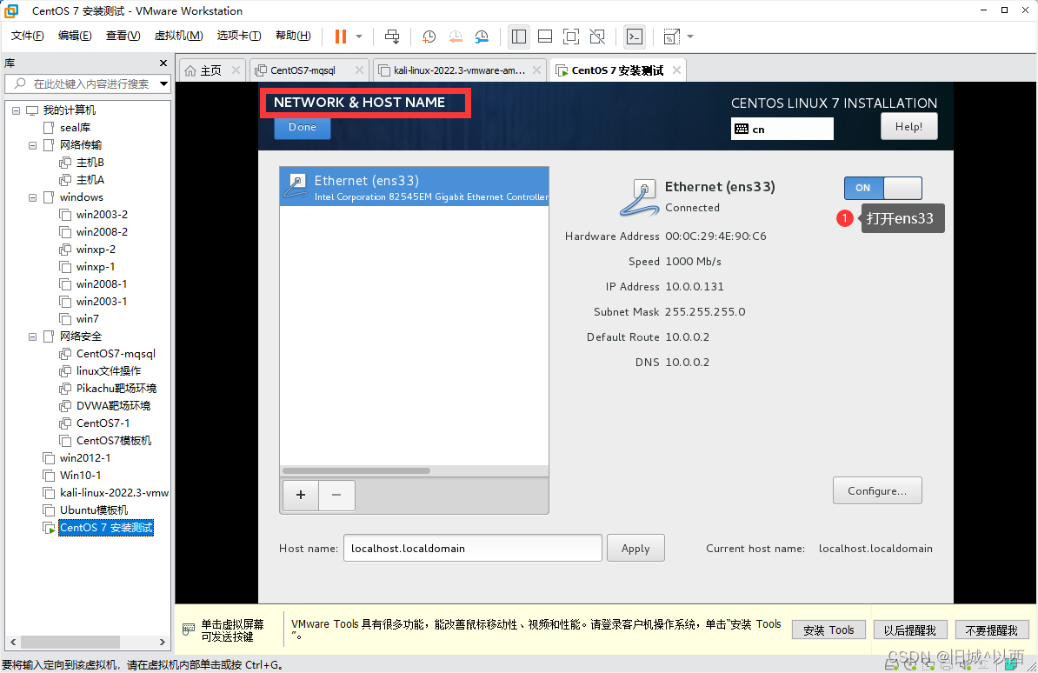The height and width of the screenshot is (673, 1038).
Task: Close the CentOS 7 安装测试 tab
Action: 676,70
